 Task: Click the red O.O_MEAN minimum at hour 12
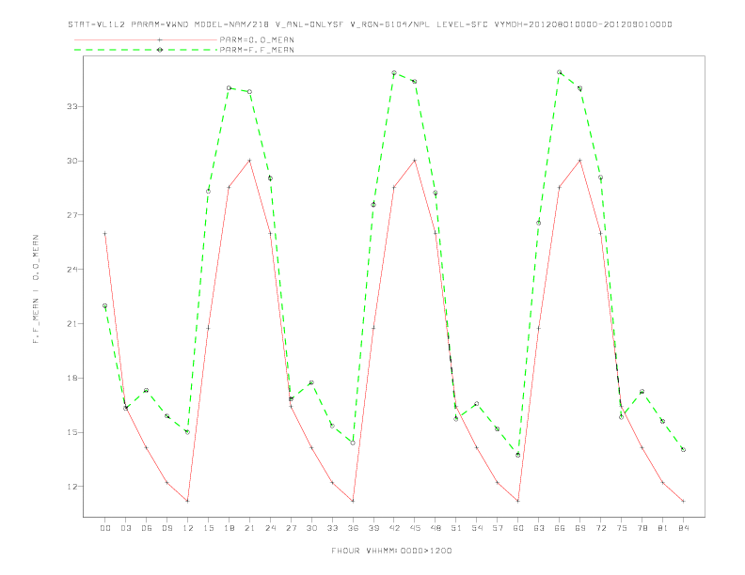pyautogui.click(x=188, y=501)
